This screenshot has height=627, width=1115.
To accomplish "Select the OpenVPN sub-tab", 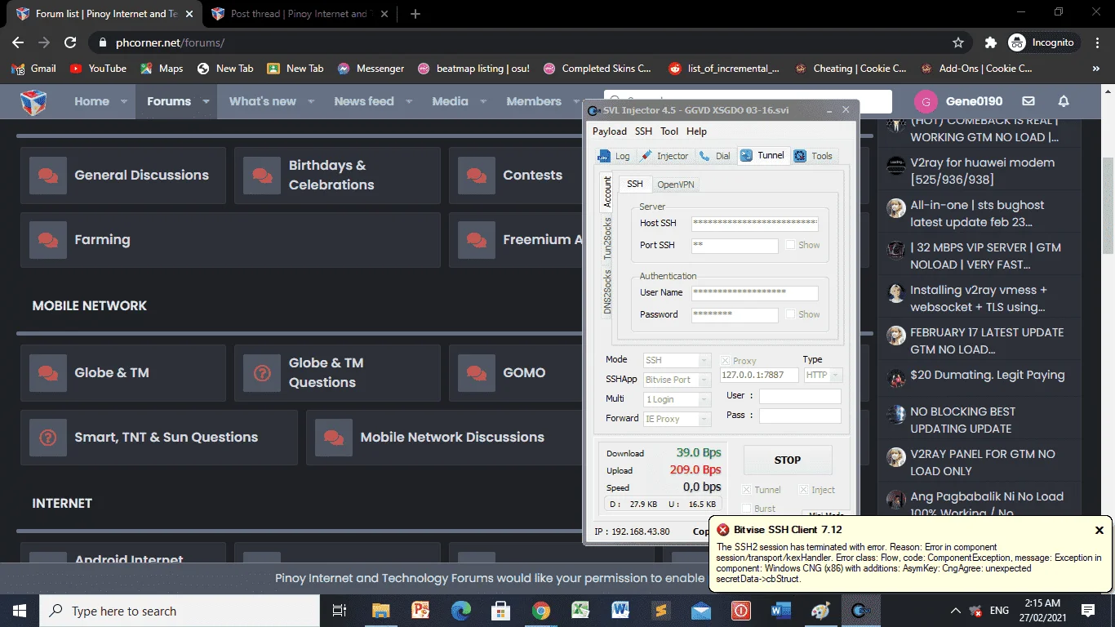I will 676,185.
